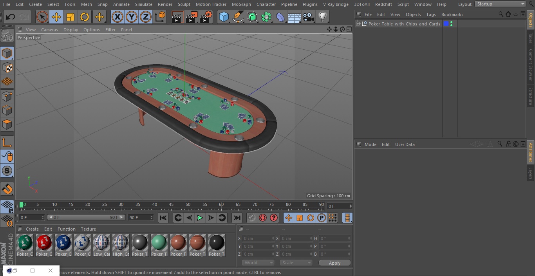Go to end of animation
The image size is (535, 276).
pos(237,218)
